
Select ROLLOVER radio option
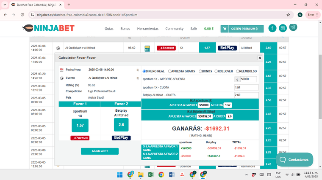pos(216,71)
